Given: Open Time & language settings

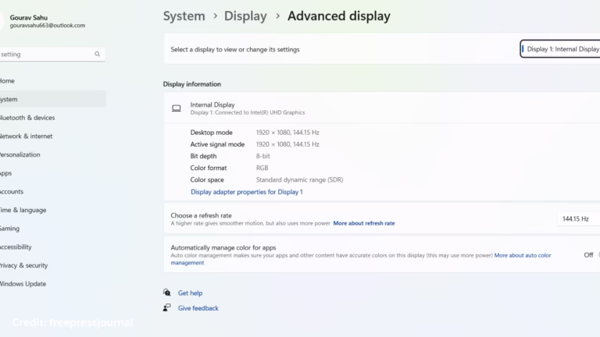Looking at the screenshot, I should coord(53,210).
